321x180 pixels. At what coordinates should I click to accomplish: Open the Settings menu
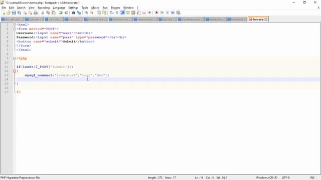click(x=73, y=8)
